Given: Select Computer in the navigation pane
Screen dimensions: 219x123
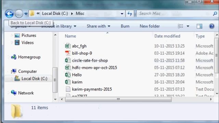Looking at the screenshot, I should click(27, 71).
